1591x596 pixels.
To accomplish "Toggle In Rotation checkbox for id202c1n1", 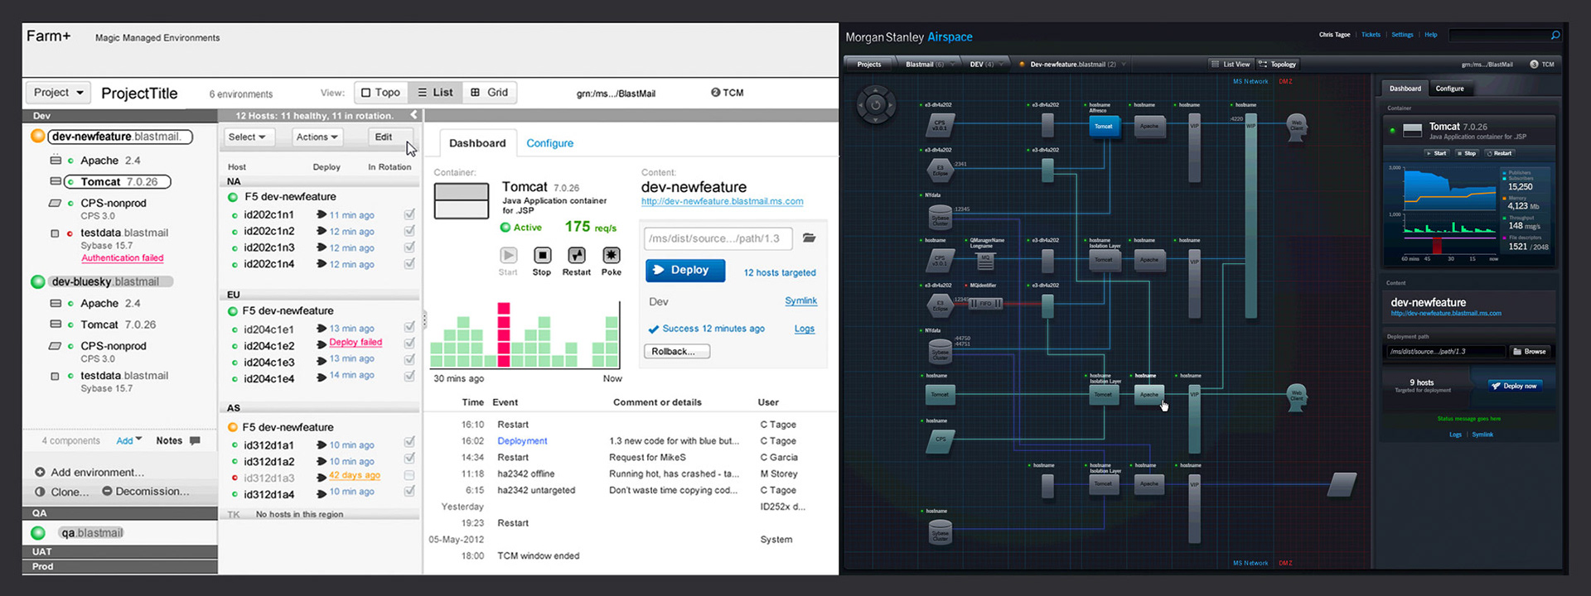I will coord(409,214).
